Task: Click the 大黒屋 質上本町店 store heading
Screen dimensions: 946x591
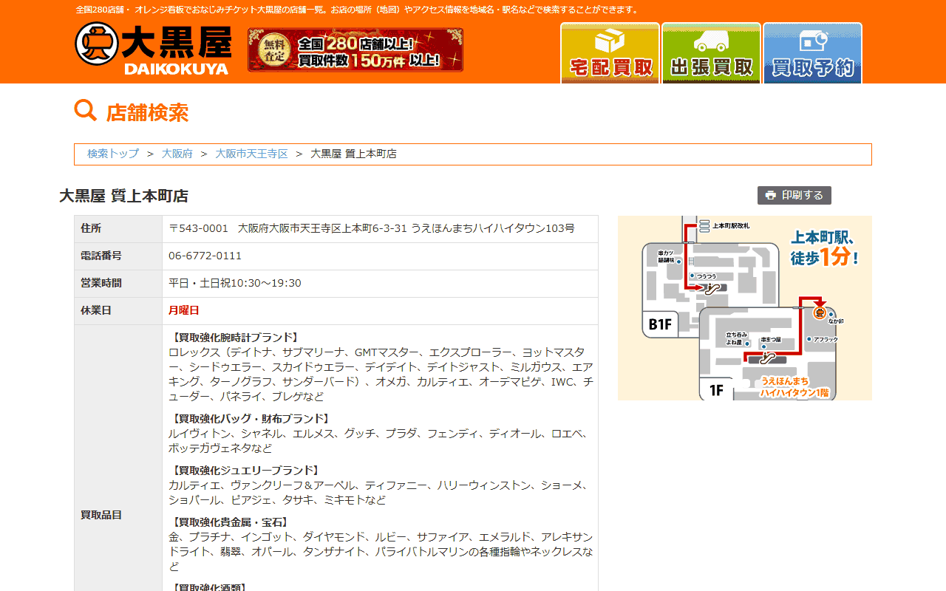Action: click(123, 196)
